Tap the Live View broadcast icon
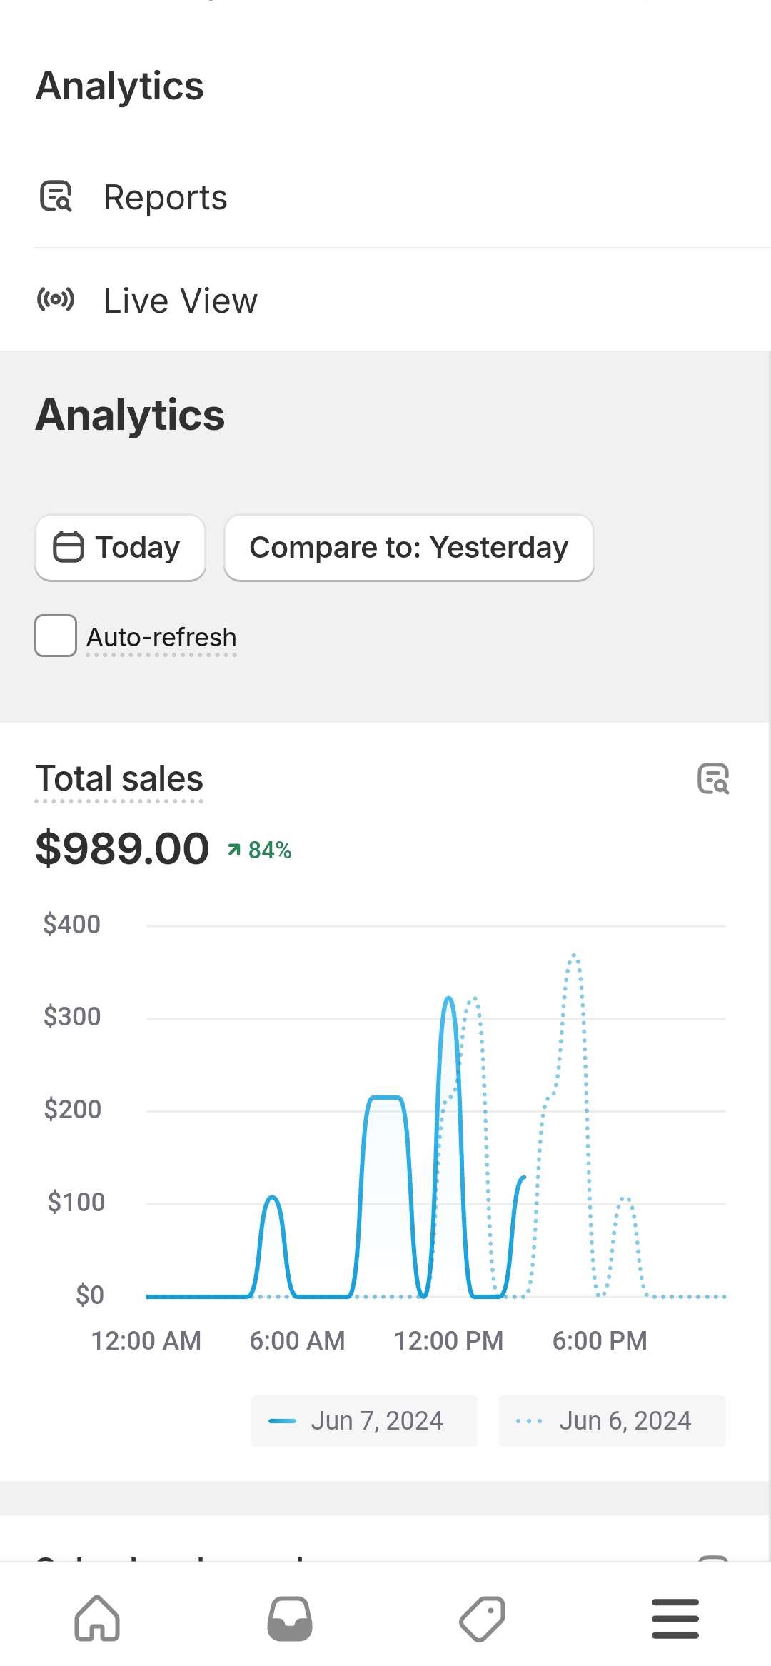This screenshot has width=771, height=1666. pyautogui.click(x=56, y=300)
